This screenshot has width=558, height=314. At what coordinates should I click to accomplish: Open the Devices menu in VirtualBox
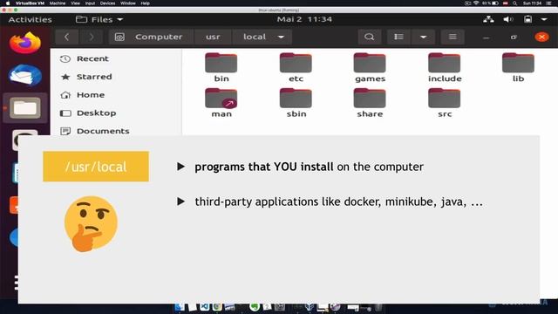click(107, 3)
